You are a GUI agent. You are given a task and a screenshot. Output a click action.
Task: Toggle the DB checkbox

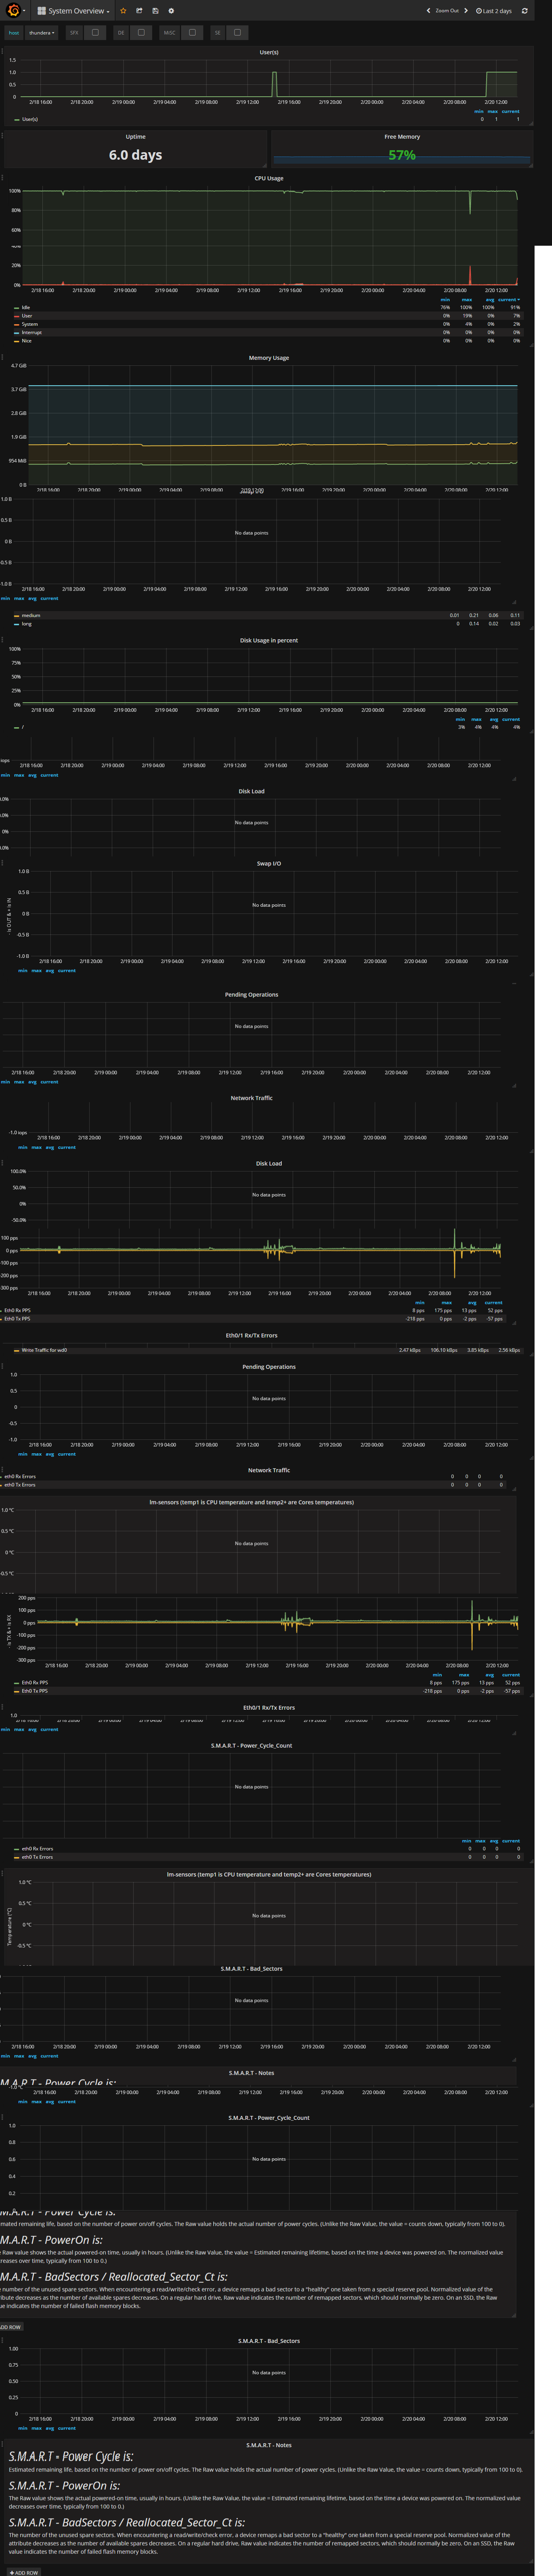click(x=141, y=32)
